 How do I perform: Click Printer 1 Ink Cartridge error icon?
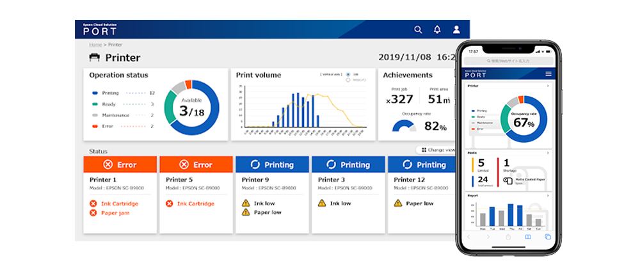point(93,203)
